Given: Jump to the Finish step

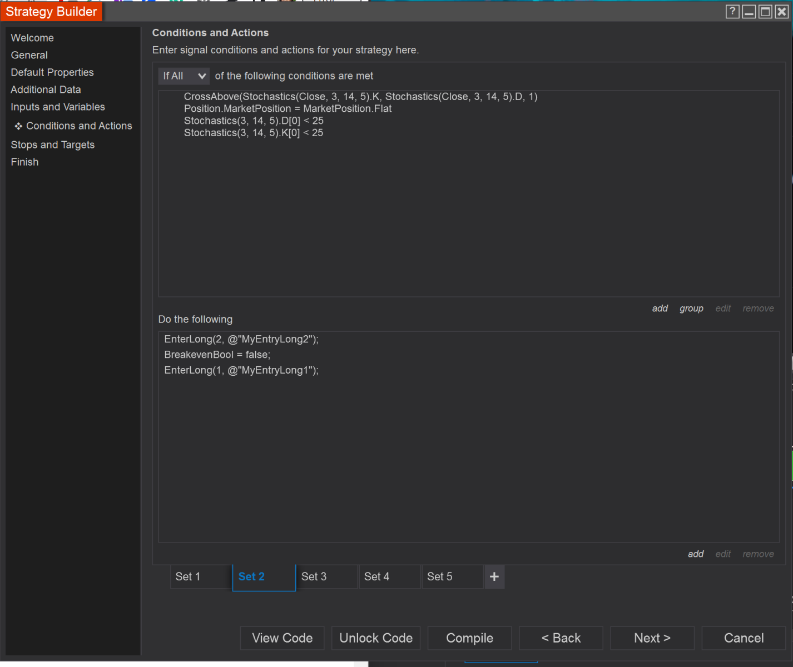Looking at the screenshot, I should 25,162.
